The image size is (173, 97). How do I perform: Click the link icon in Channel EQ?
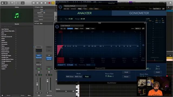(143, 29)
